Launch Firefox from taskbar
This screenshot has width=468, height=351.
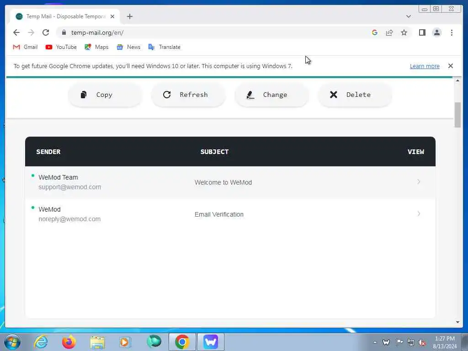tap(69, 342)
